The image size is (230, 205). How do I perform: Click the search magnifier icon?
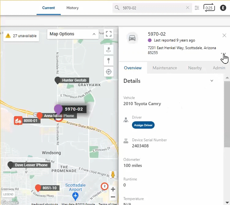coord(117,8)
